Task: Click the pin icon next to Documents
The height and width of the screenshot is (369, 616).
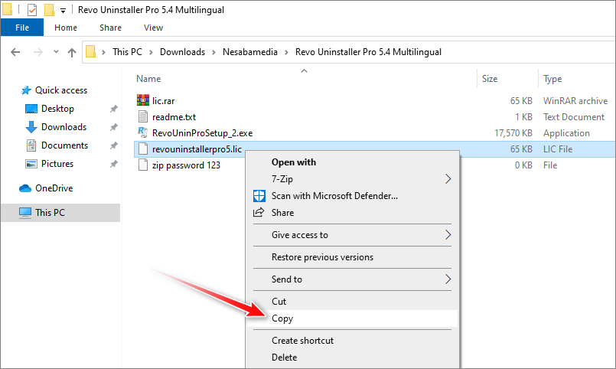Action: click(113, 145)
